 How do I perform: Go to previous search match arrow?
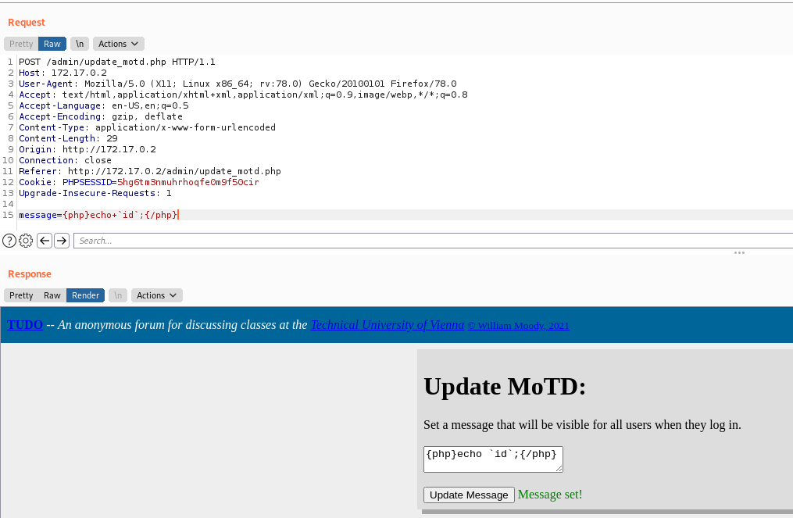pos(45,241)
